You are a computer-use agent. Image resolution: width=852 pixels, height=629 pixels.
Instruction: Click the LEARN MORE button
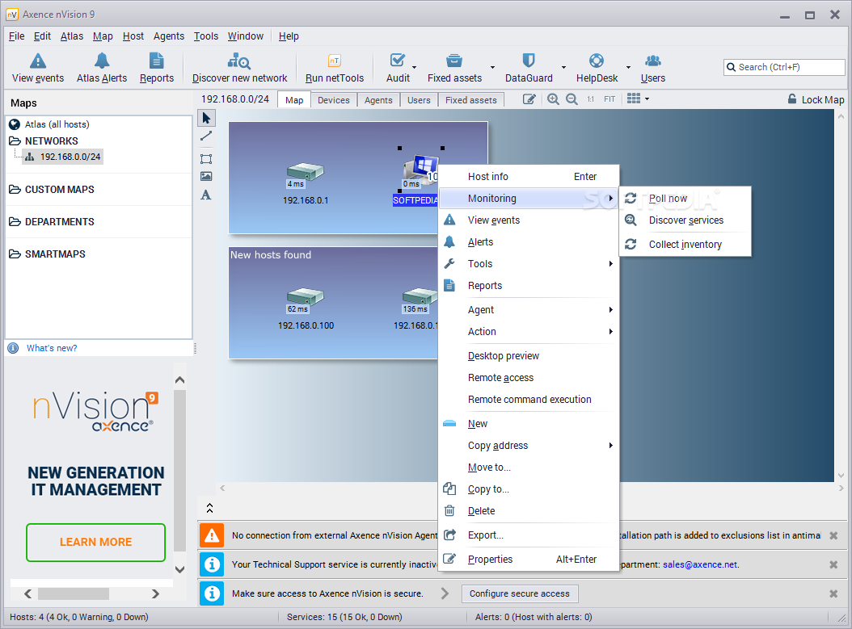[x=95, y=542]
